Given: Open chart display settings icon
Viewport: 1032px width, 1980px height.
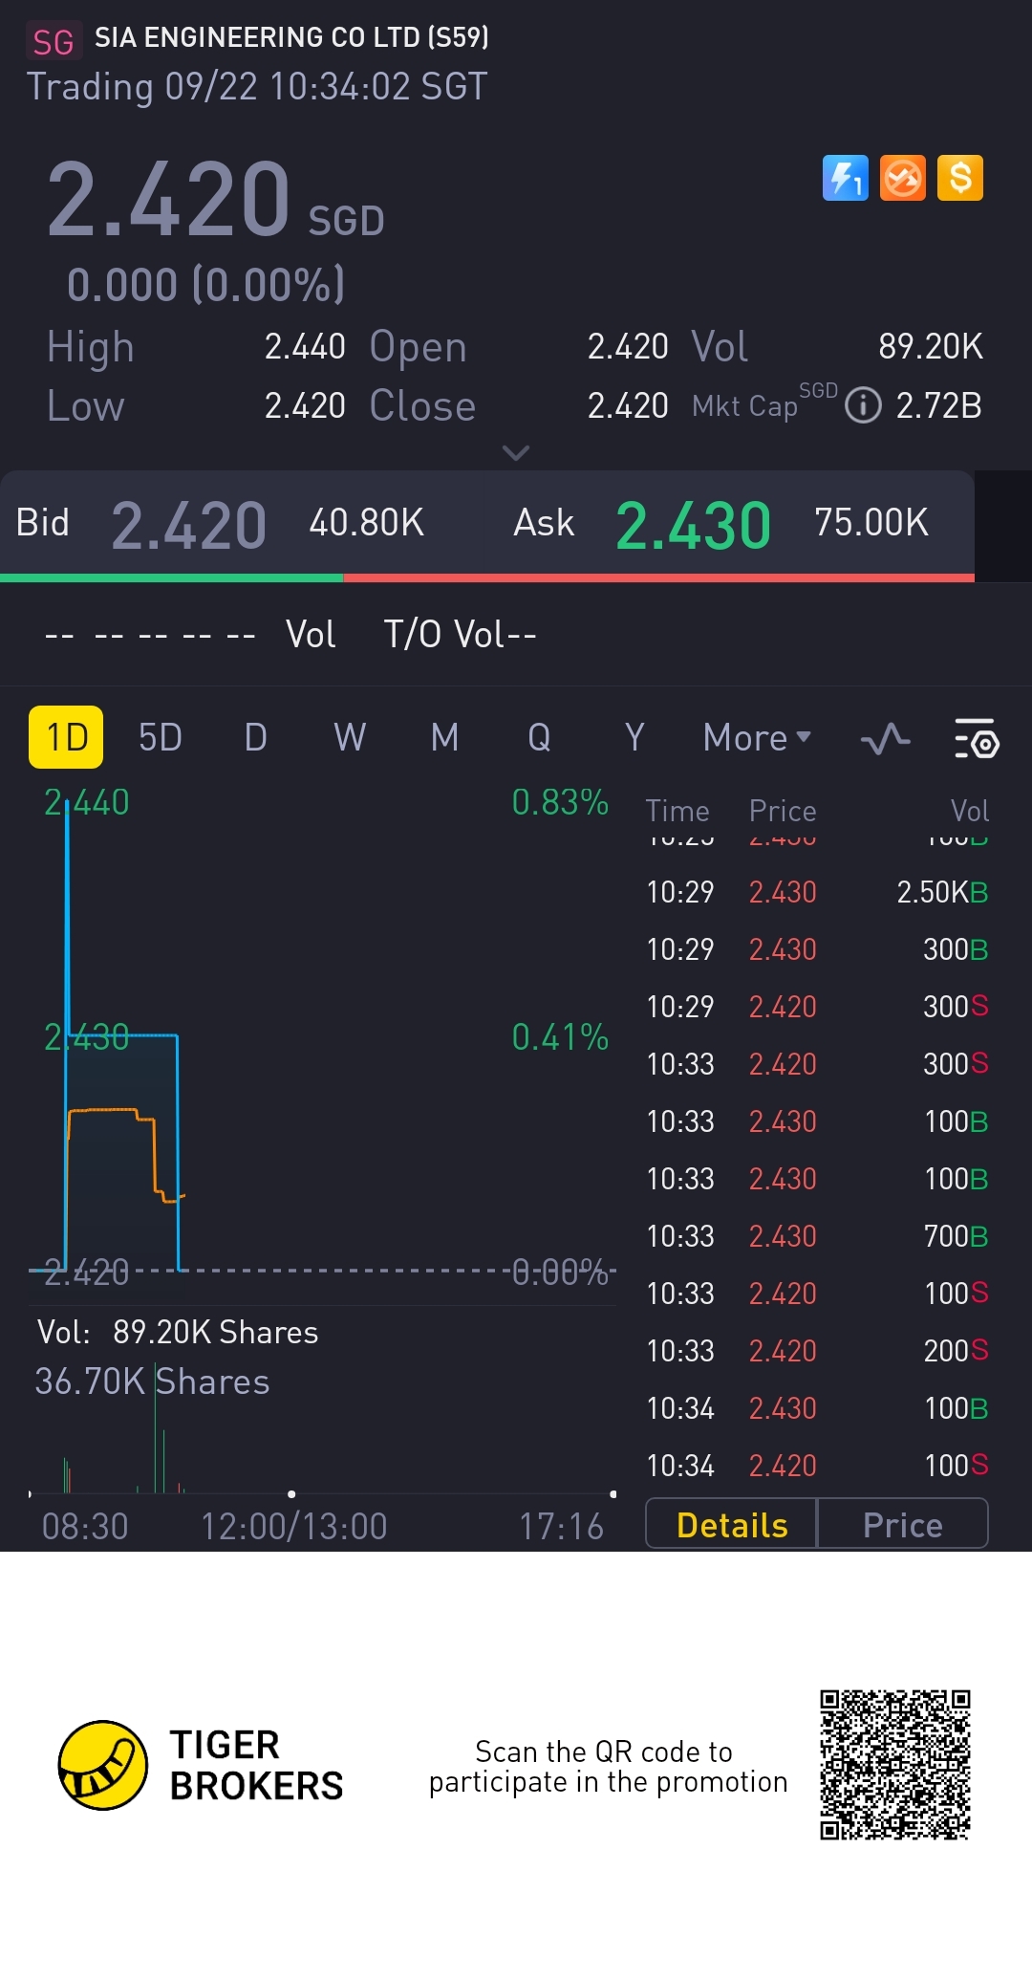Looking at the screenshot, I should point(976,739).
